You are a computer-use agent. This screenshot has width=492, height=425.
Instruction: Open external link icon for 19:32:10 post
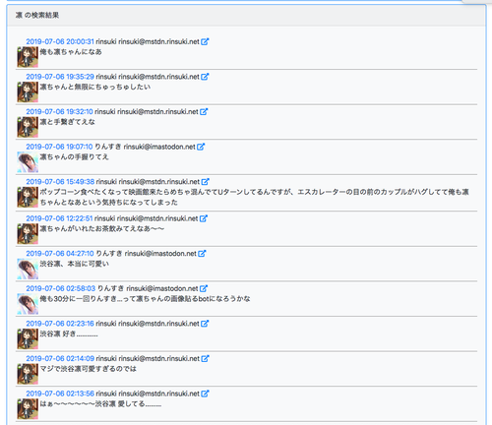click(x=204, y=112)
